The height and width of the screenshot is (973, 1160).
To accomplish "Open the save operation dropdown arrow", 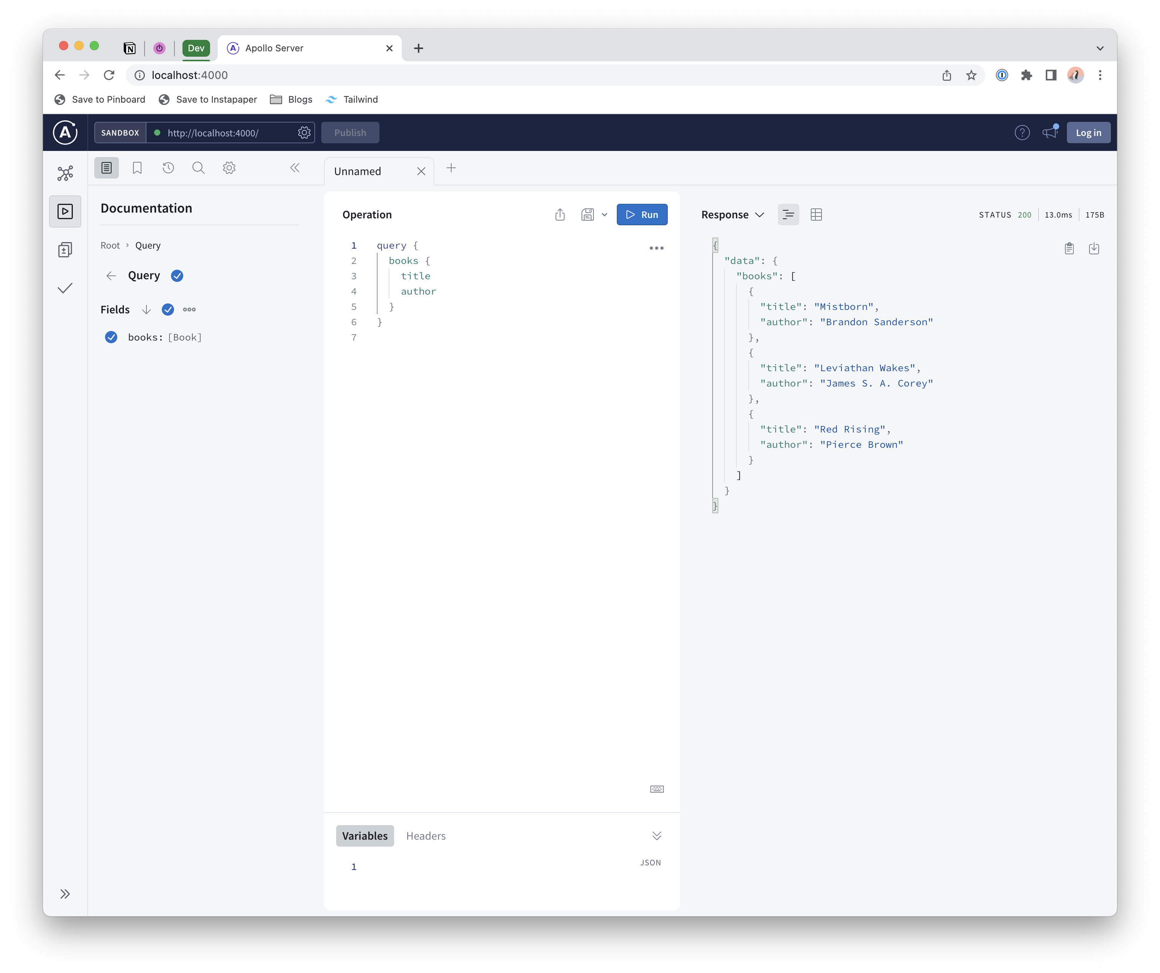I will click(x=604, y=215).
